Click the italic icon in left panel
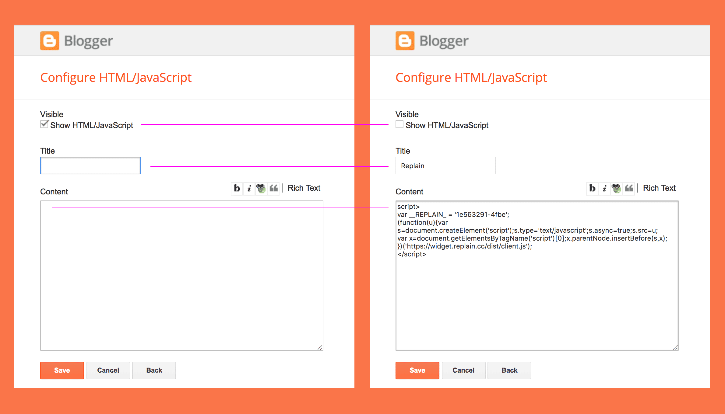This screenshot has height=414, width=725. tap(249, 189)
